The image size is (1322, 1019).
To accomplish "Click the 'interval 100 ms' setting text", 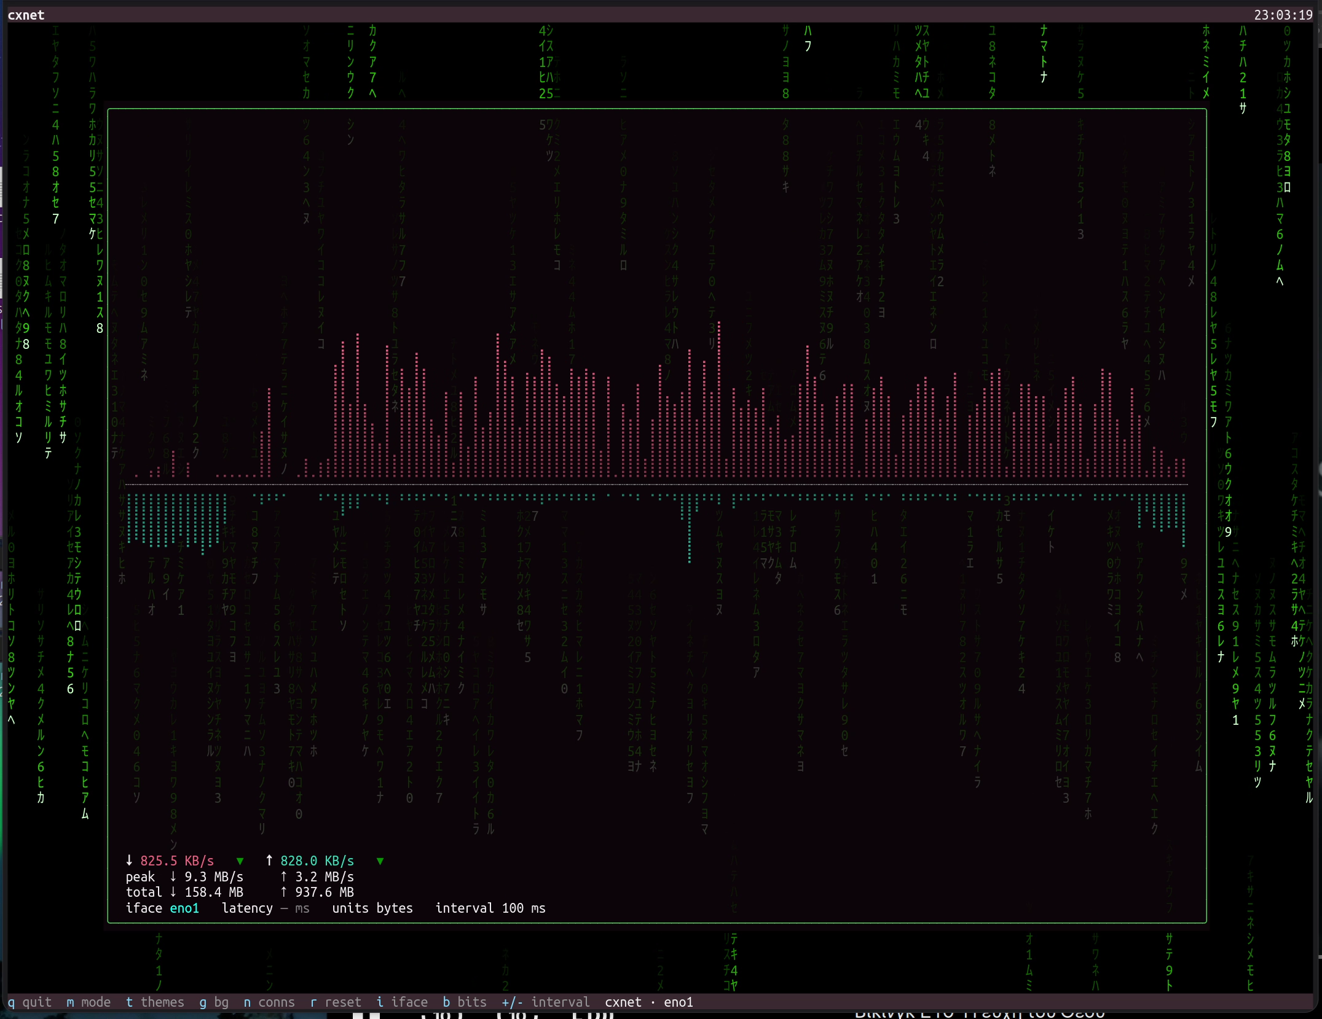I will pyautogui.click(x=490, y=908).
